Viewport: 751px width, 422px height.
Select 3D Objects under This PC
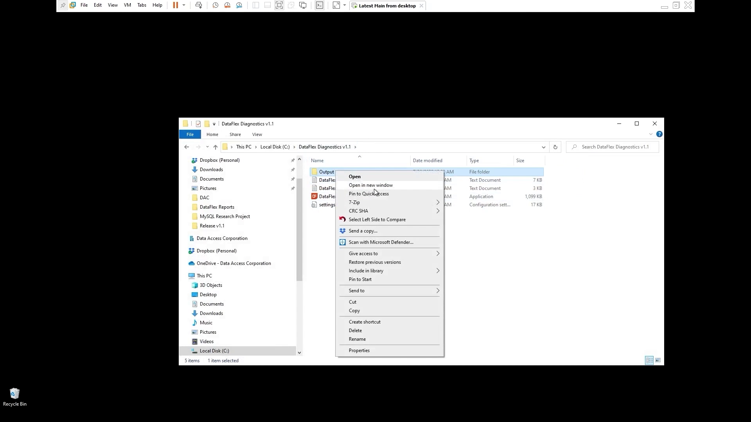coord(211,285)
